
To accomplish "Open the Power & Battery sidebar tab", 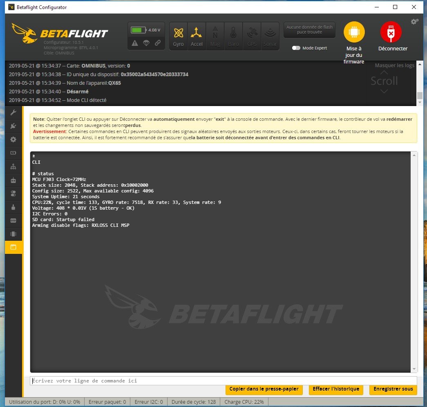I will (x=13, y=153).
